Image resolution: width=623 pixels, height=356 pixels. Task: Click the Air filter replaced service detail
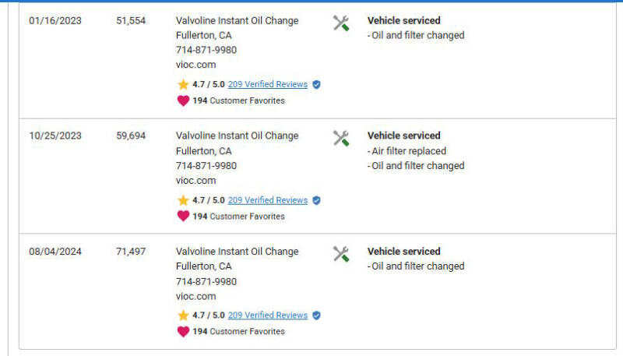point(407,151)
